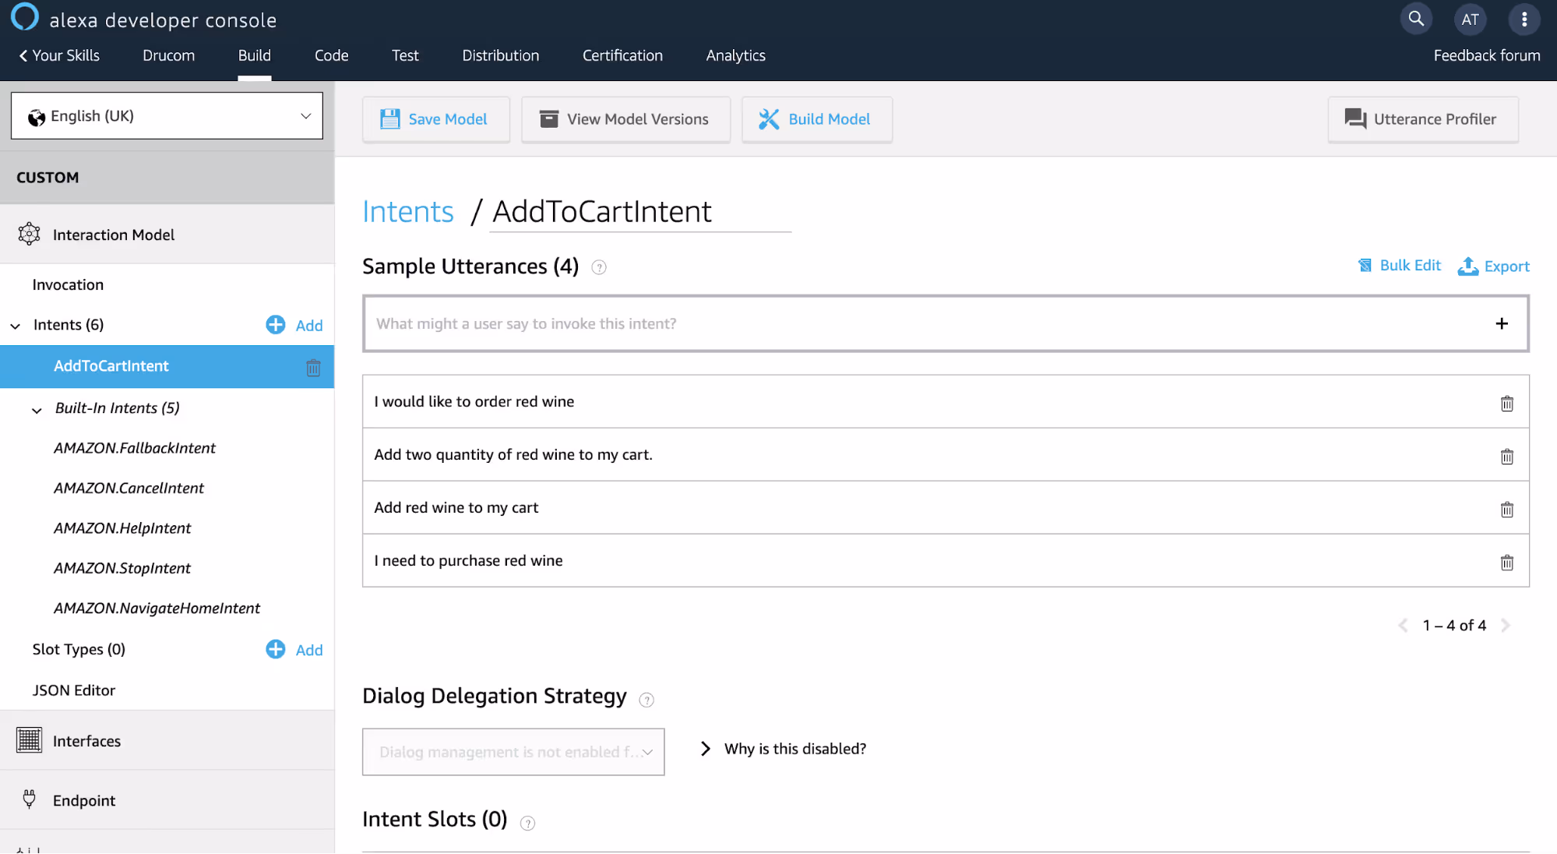Viewport: 1557px width, 854px height.
Task: Switch to the Build tab
Action: [255, 55]
